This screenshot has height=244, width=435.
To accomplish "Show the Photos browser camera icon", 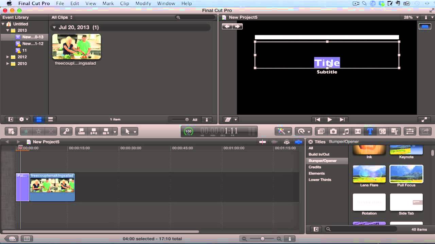I will coord(333,131).
